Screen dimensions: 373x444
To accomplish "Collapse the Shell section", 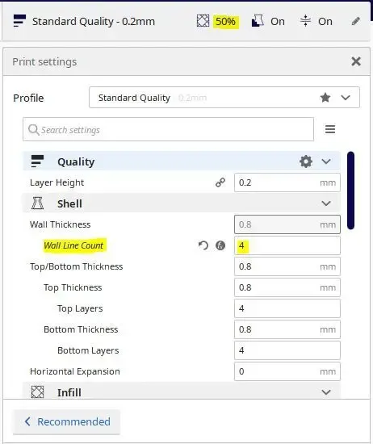I will click(326, 203).
